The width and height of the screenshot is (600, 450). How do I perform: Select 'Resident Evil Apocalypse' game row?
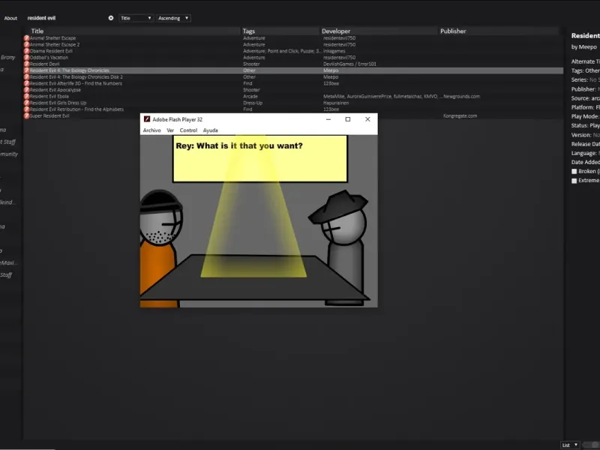pyautogui.click(x=293, y=90)
